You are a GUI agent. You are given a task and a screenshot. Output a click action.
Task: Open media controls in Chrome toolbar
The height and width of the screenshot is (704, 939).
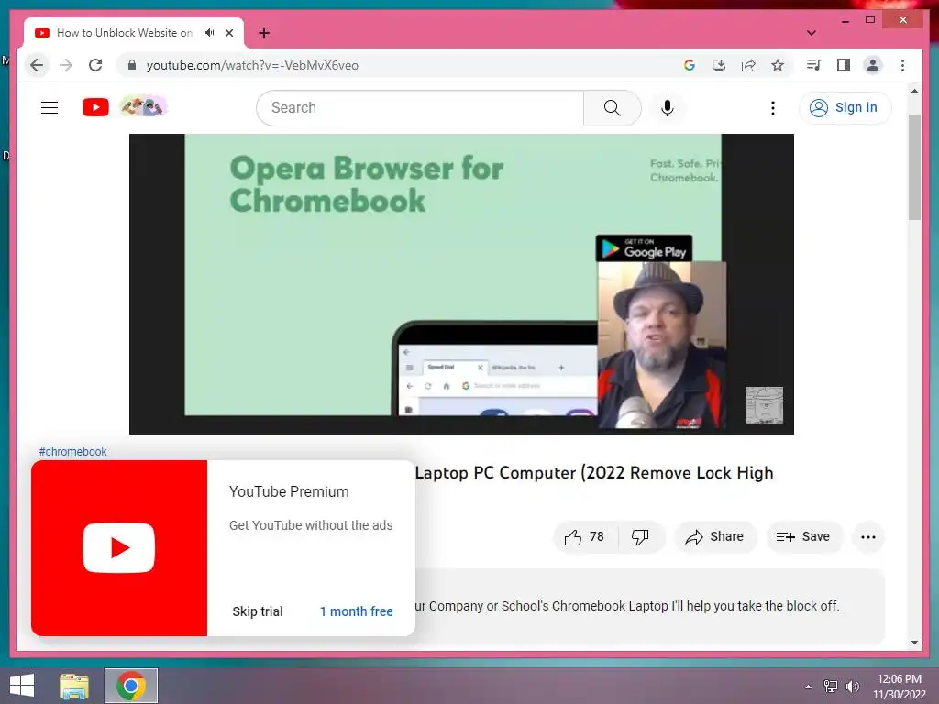tap(813, 65)
